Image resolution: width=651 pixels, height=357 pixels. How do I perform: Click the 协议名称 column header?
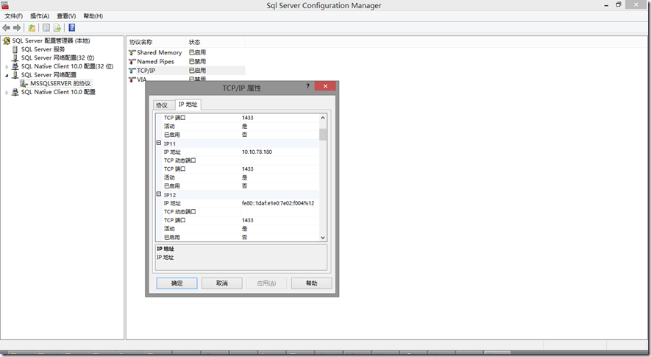156,42
